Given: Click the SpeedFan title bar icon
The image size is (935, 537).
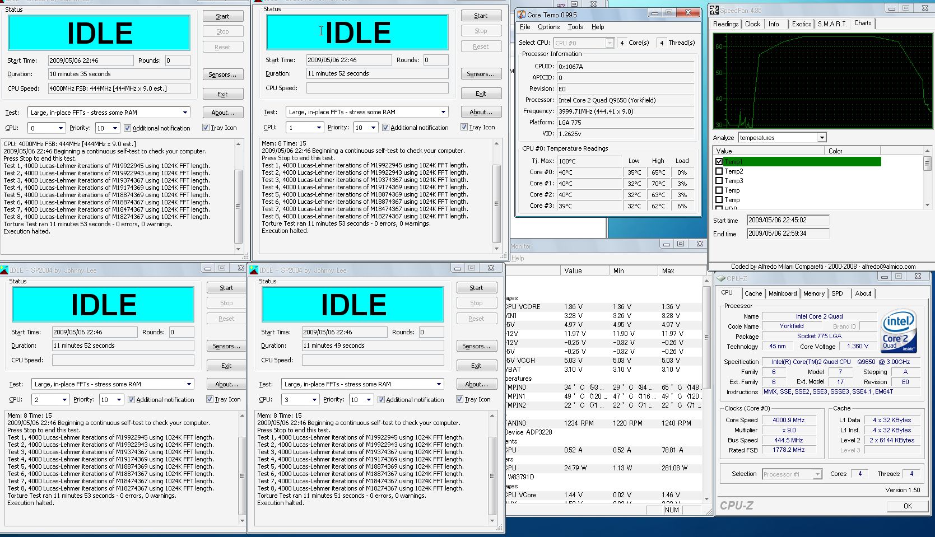Looking at the screenshot, I should coord(714,10).
